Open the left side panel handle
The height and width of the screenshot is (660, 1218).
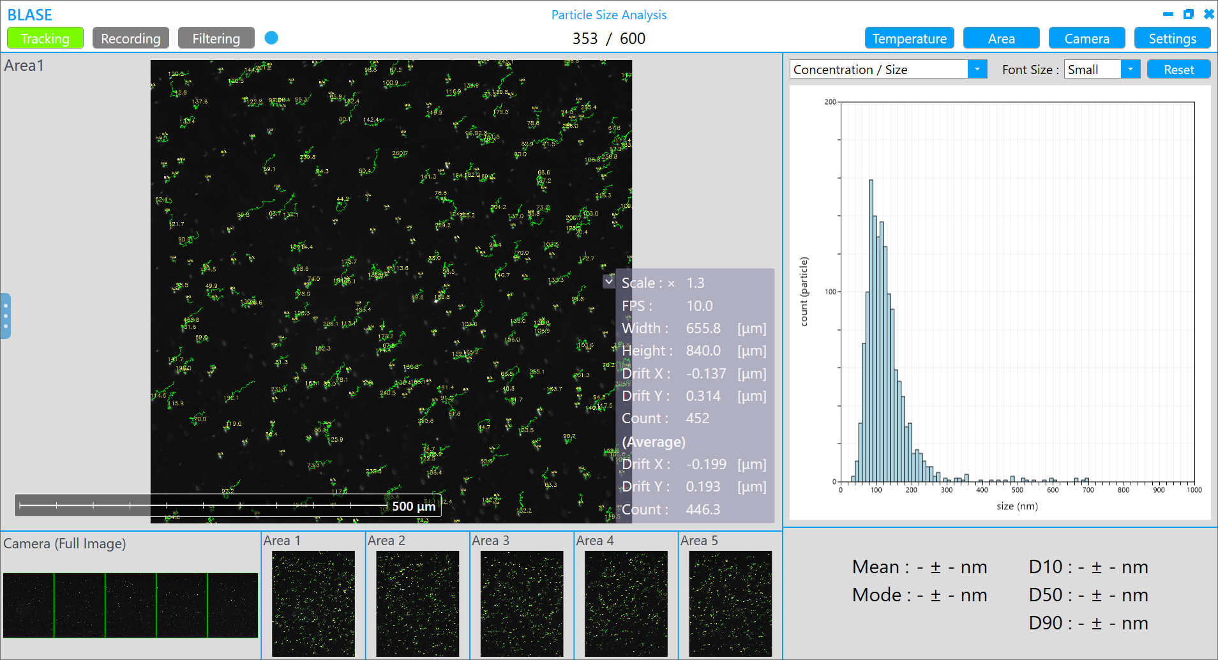pyautogui.click(x=6, y=316)
